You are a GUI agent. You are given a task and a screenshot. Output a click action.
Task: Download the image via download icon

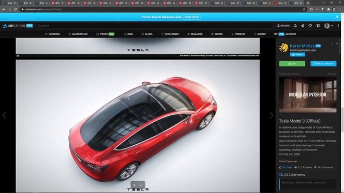134,185
